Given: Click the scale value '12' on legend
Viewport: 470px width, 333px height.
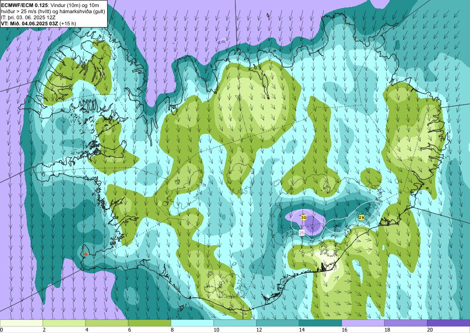Looking at the screenshot, I should point(259,330).
